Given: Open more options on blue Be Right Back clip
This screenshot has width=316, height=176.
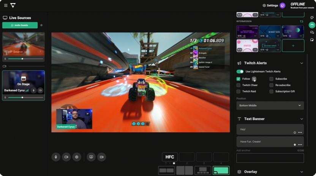Looking at the screenshot, I should [278, 36].
